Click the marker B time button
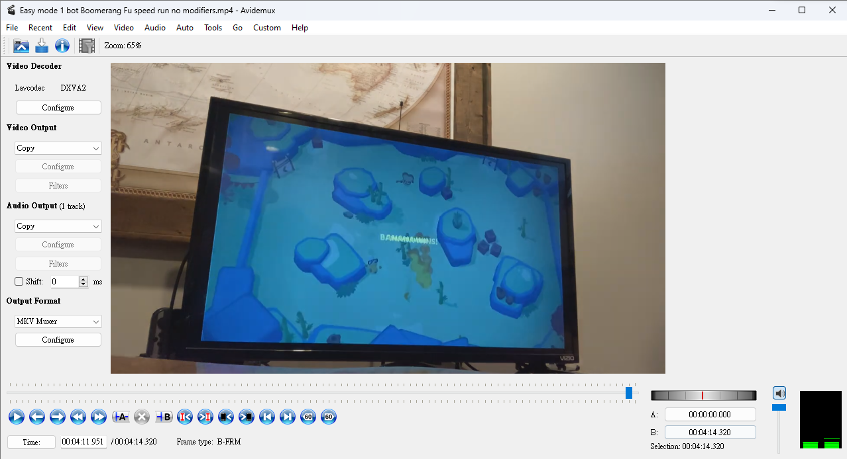The width and height of the screenshot is (847, 459). [x=710, y=433]
